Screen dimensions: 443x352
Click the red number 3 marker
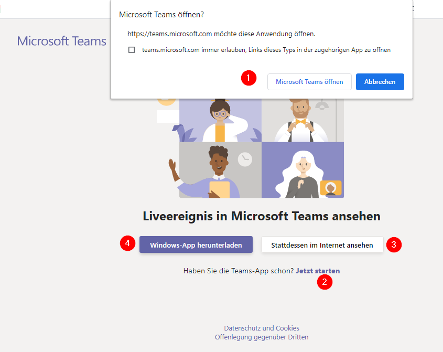(x=394, y=244)
